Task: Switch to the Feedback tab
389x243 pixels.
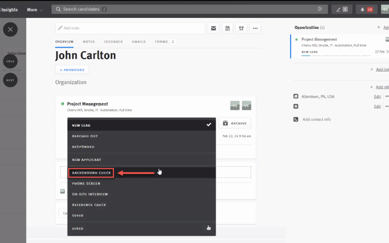Action: point(113,42)
